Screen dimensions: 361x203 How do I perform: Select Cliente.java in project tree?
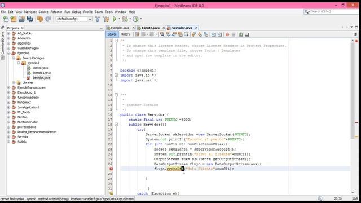pos(40,68)
